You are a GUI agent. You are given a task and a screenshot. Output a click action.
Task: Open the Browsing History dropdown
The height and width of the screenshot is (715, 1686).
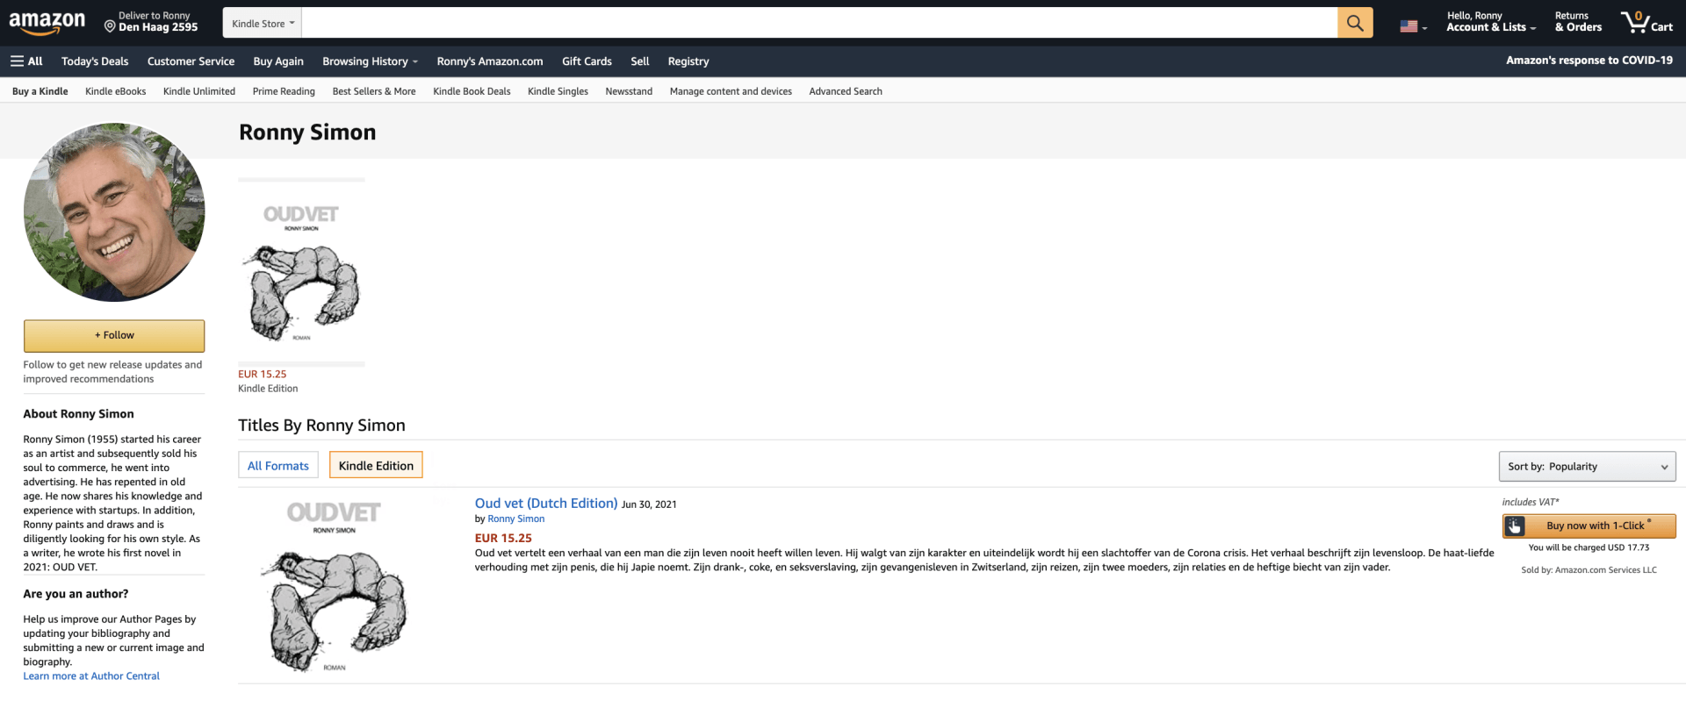[370, 61]
